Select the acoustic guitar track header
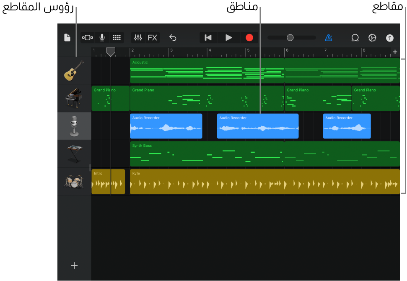Screen dimensions: 407x281 [x=74, y=70]
